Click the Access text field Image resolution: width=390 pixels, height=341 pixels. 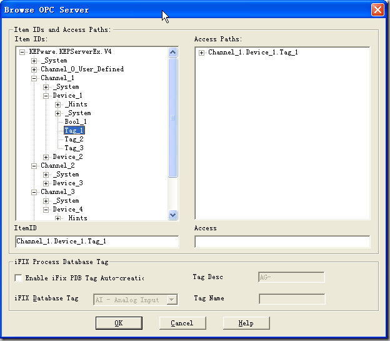282,242
